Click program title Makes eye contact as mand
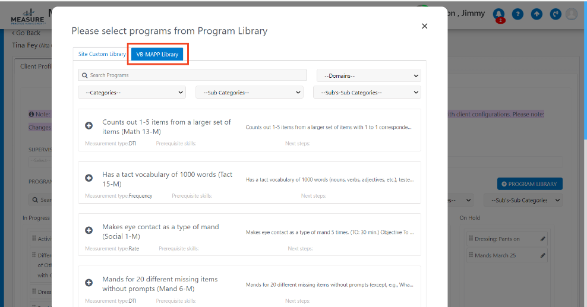587x307 pixels. tap(160, 232)
